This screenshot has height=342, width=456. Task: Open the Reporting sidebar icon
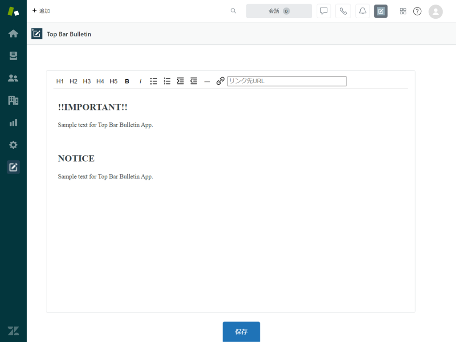pos(13,122)
